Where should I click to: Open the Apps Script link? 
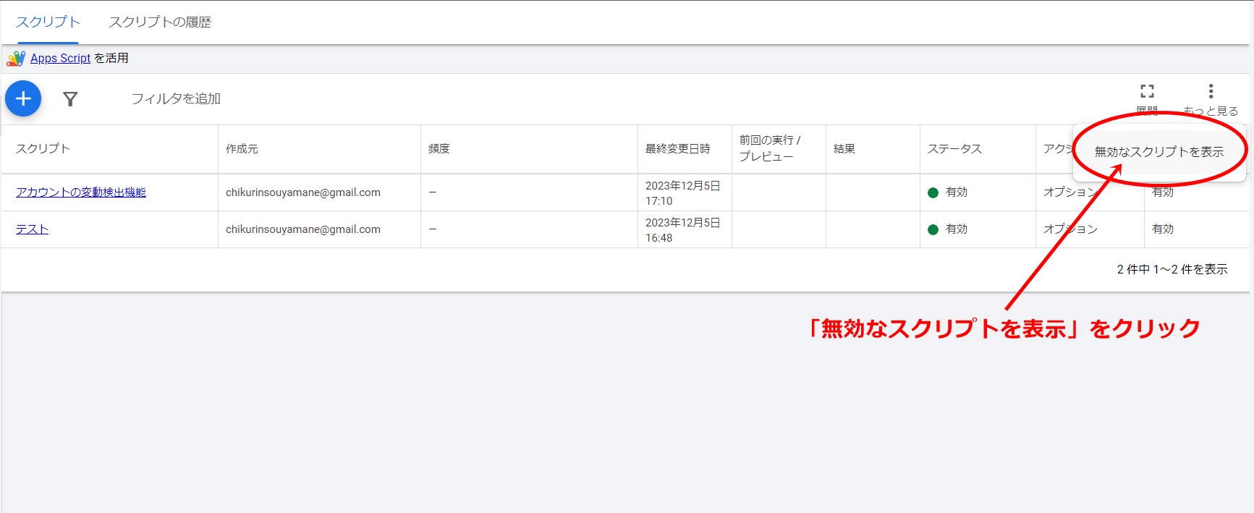pos(60,59)
